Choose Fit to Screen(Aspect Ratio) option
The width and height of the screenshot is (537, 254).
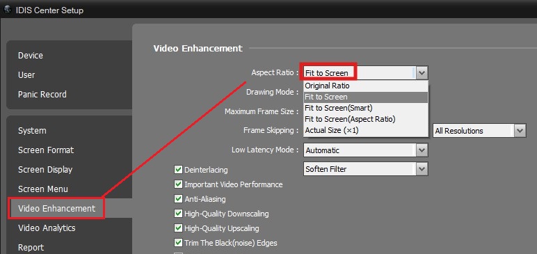point(366,119)
